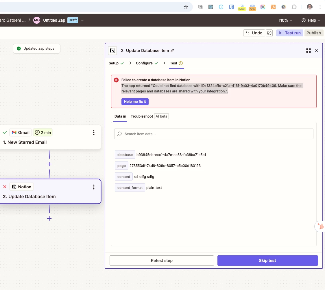Click green check status on Gmail step

point(5,133)
